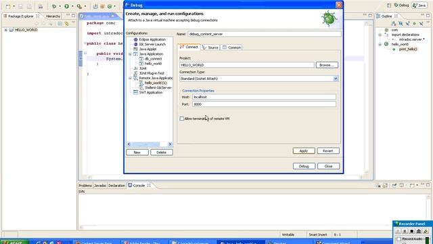Click the New configuration button
Screen dimensions: 433x244
point(137,152)
